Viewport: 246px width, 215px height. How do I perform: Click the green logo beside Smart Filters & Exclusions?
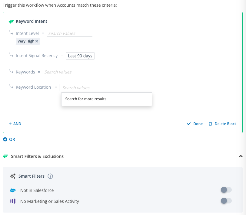[5, 156]
